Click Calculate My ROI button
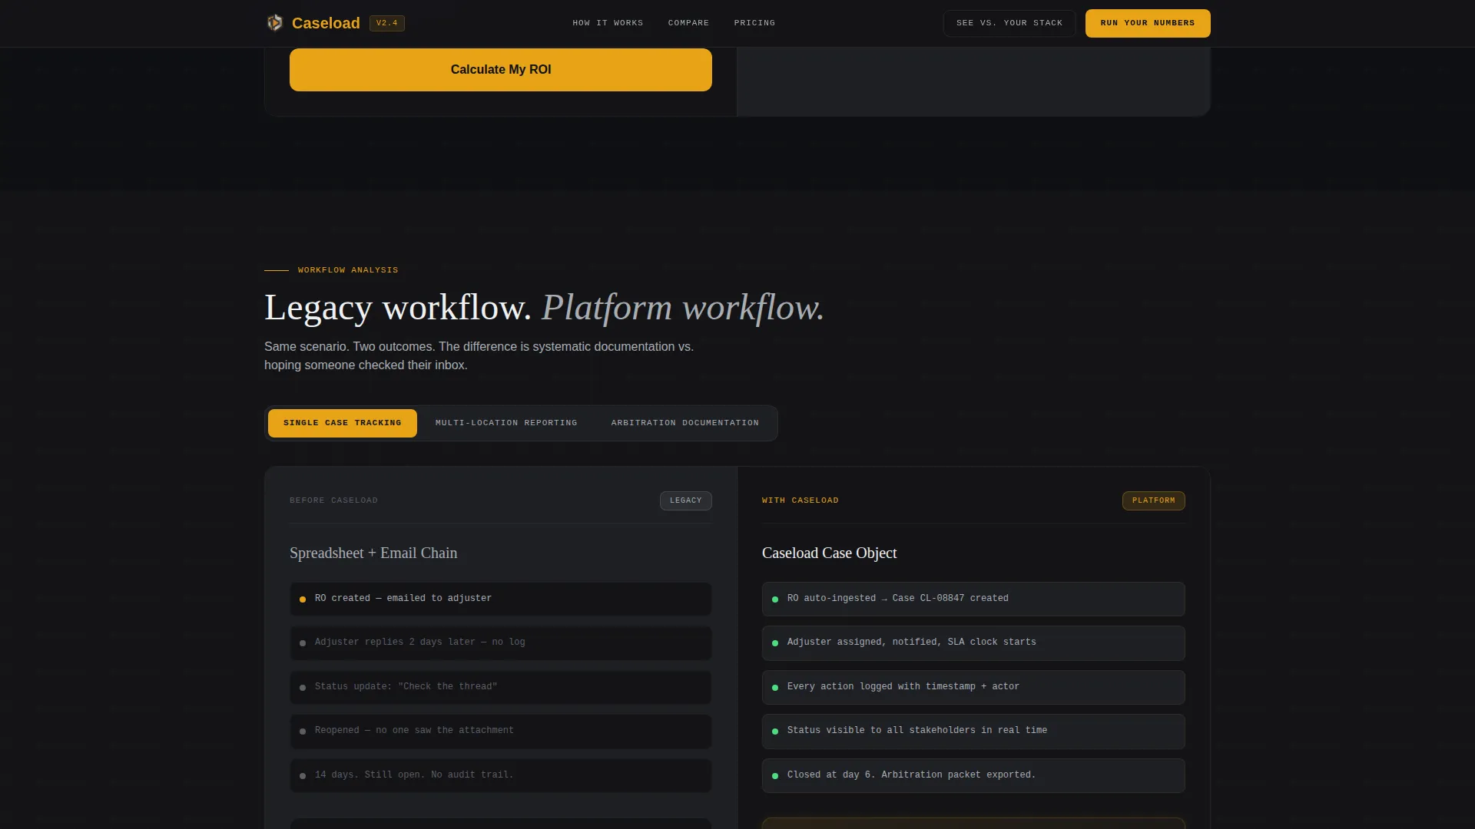The width and height of the screenshot is (1475, 829). point(501,70)
